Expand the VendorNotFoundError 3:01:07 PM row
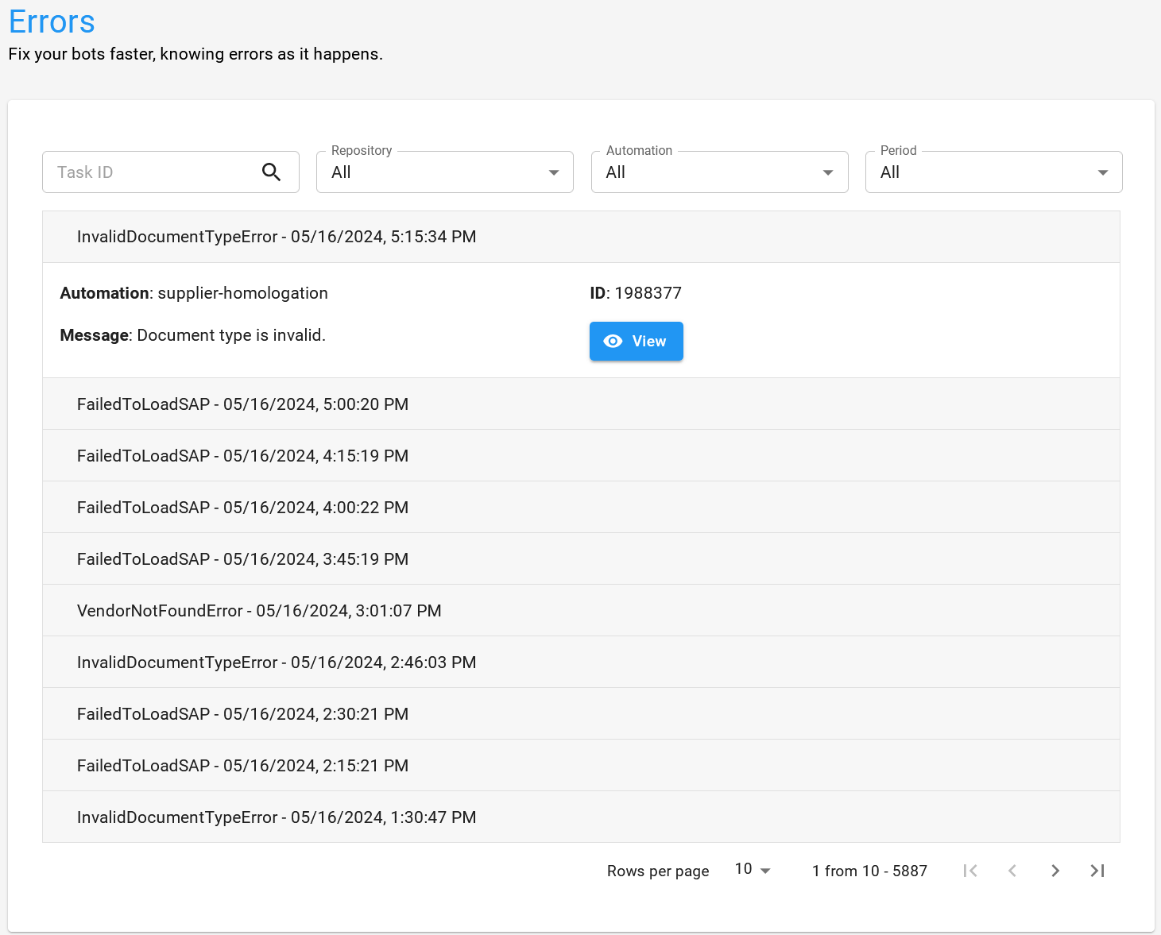Screen dimensions: 1161x935 pos(580,611)
